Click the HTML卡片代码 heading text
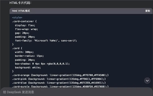 20,3
